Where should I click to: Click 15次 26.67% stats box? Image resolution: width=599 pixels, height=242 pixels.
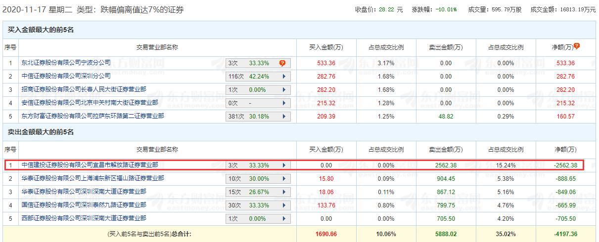click(258, 192)
